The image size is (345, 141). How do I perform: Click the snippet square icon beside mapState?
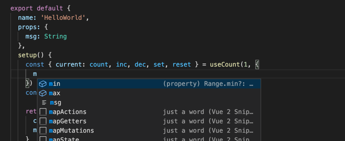(43, 139)
